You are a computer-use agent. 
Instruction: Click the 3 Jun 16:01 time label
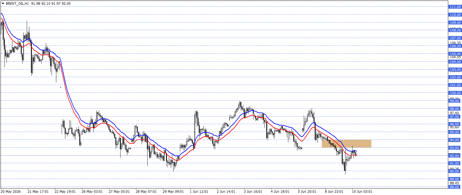(x=253, y=192)
